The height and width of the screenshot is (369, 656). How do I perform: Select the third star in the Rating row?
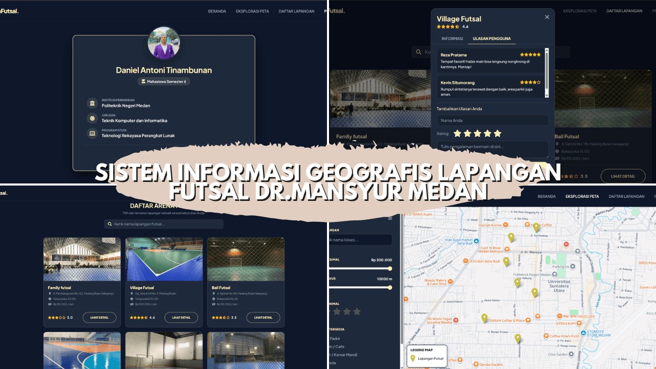478,133
